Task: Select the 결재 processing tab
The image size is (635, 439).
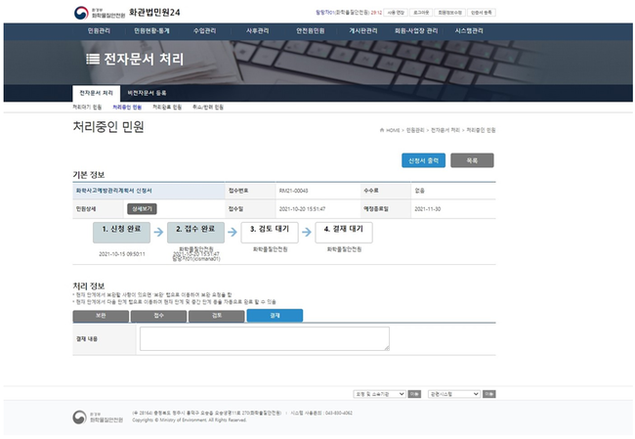Action: (x=275, y=316)
